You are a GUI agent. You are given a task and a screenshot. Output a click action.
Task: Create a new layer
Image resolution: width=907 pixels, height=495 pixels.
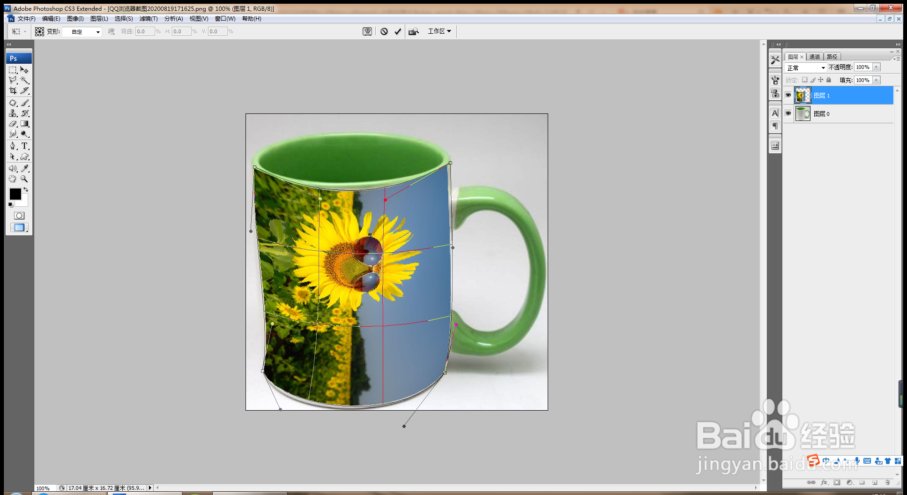tap(875, 482)
